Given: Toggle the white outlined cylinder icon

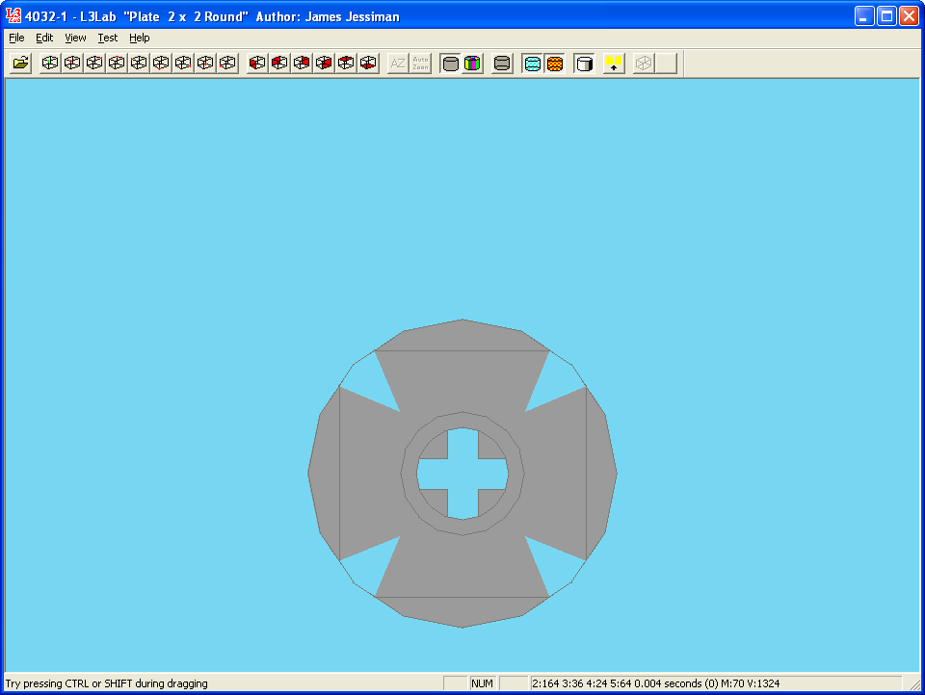Looking at the screenshot, I should pos(584,64).
